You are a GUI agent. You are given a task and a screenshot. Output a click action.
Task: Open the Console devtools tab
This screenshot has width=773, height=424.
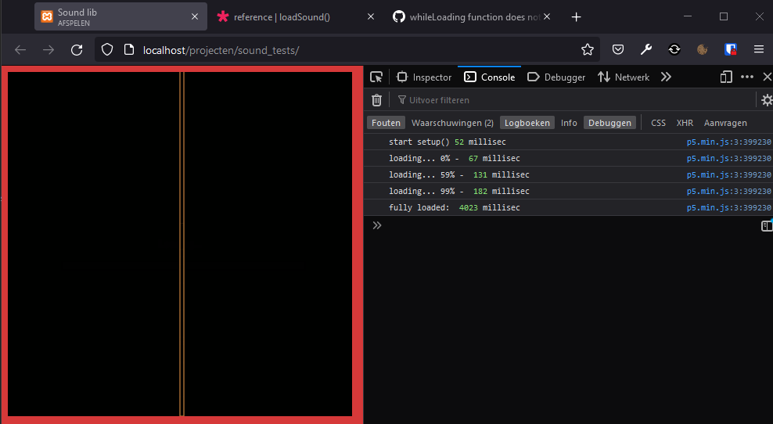tap(490, 77)
